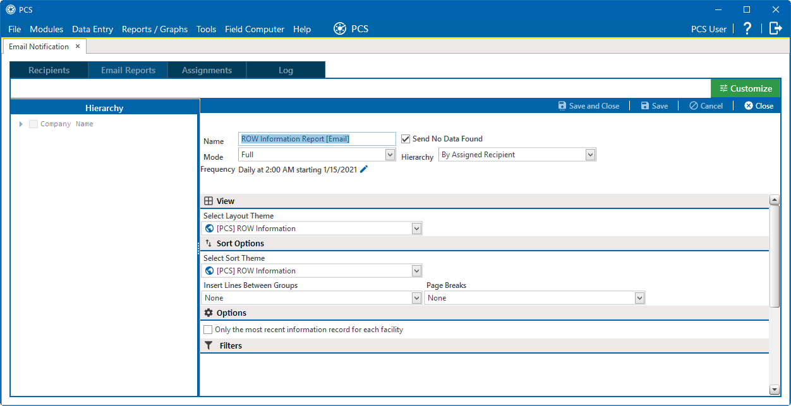Screen dimensions: 791x406
Task: Click the globe icon in Select Sort Theme
Action: pos(210,271)
